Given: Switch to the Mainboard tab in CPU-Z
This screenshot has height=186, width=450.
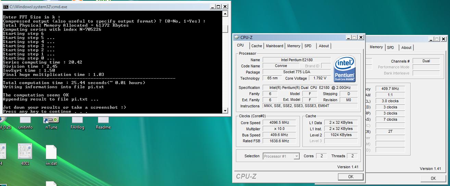Looking at the screenshot, I should point(275,46).
